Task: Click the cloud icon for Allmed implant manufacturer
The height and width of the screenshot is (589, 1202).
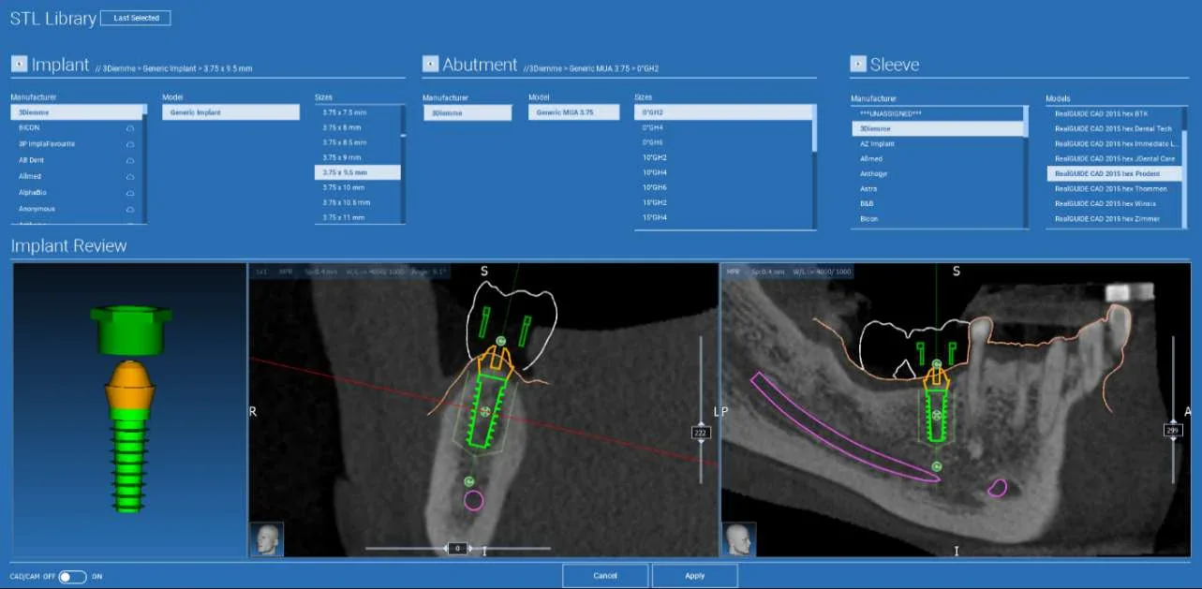Action: 130,176
